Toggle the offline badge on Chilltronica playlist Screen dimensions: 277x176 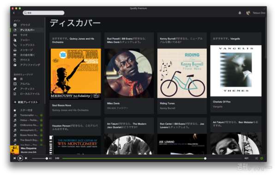(x=42, y=125)
